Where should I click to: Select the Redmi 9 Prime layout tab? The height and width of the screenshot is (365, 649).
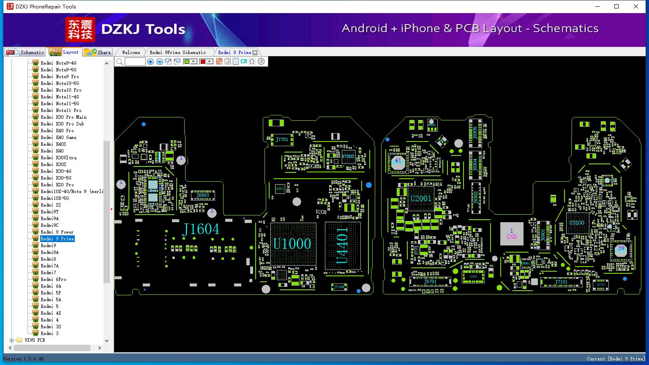click(235, 52)
